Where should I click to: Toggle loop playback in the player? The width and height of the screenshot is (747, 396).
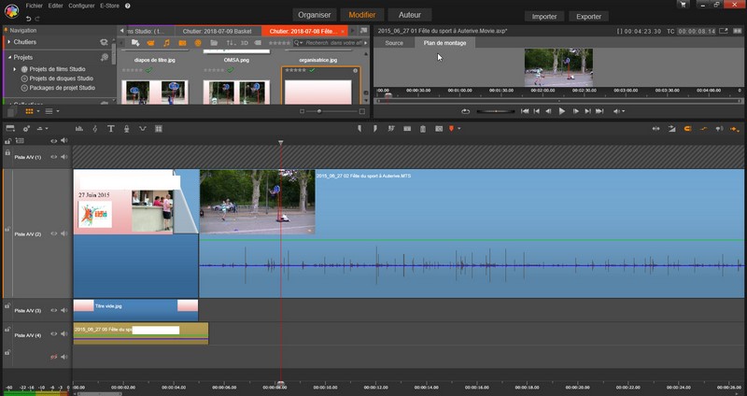[x=465, y=111]
